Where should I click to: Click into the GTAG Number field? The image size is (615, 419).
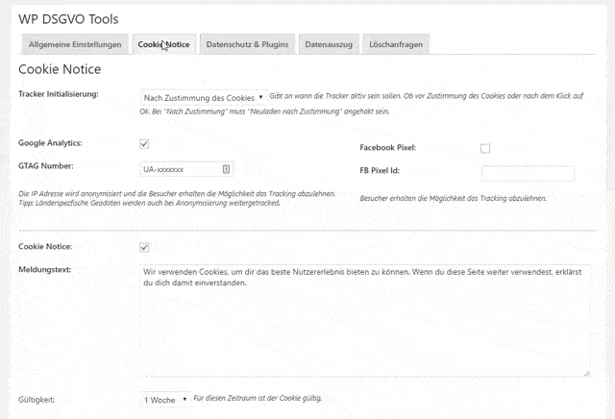[x=186, y=169]
